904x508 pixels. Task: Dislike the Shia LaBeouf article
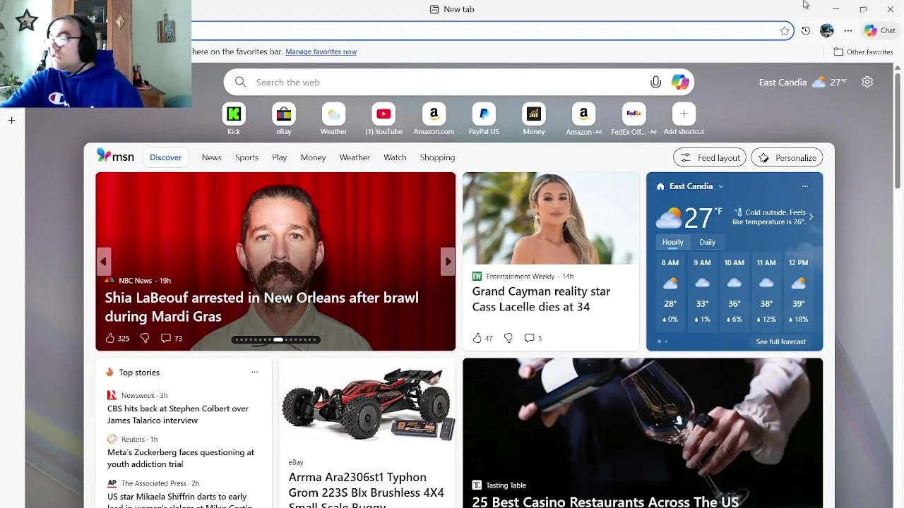click(x=145, y=339)
